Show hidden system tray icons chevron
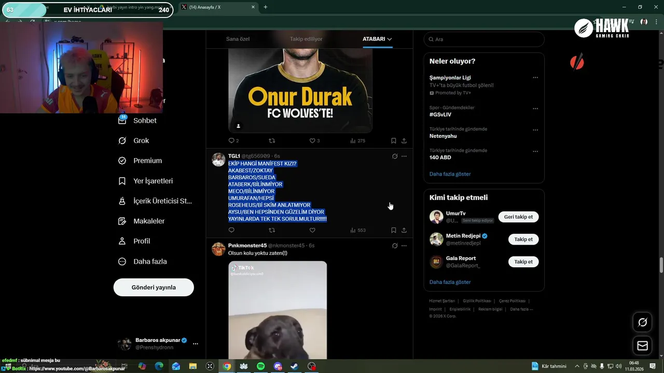The width and height of the screenshot is (664, 373). pos(577,366)
